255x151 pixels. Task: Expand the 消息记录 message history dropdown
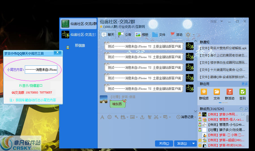click(x=195, y=117)
